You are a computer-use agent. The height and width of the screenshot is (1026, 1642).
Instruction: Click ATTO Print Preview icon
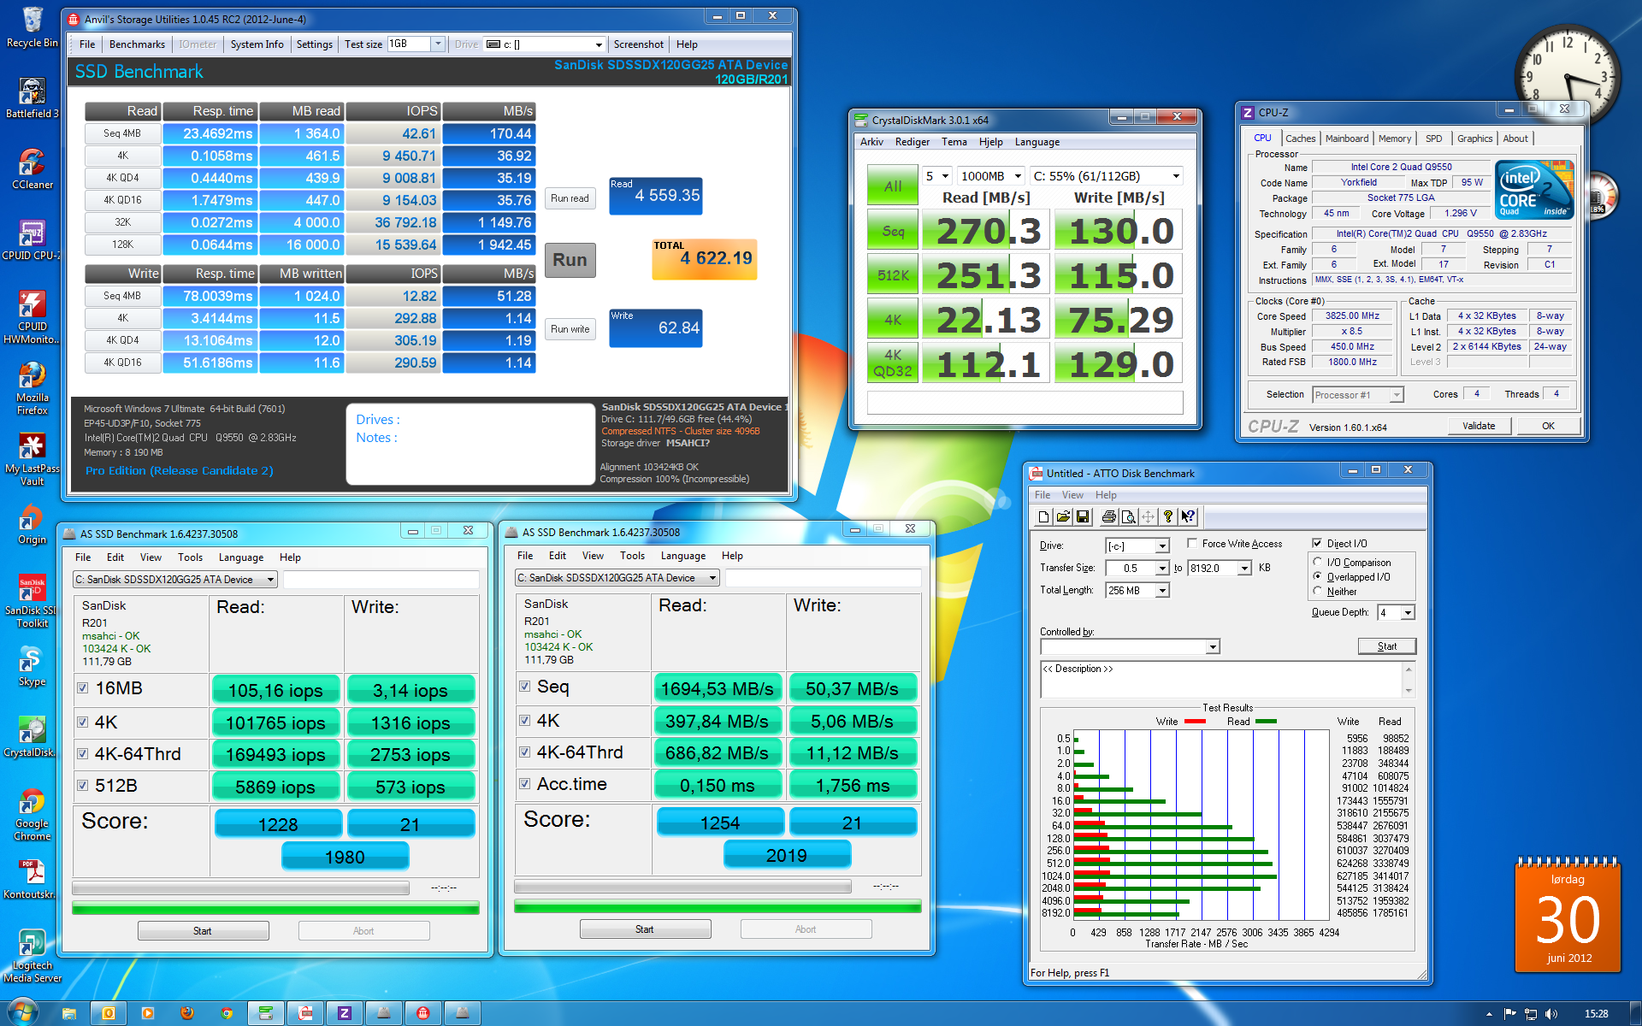click(x=1129, y=516)
